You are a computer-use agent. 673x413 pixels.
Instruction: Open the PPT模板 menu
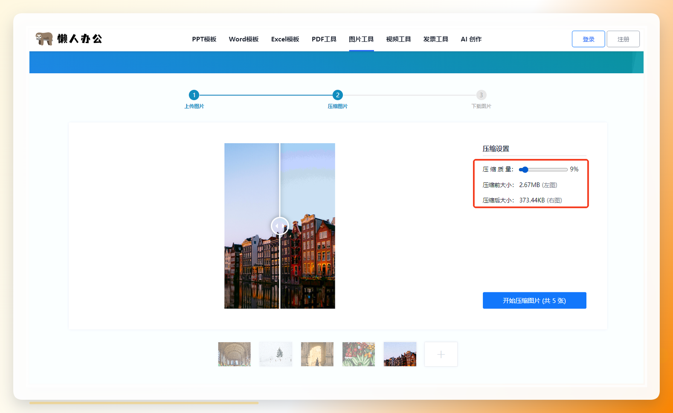[x=204, y=39]
